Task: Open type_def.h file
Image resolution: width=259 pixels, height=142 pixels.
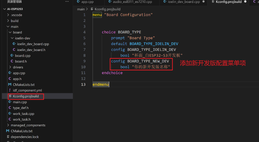Action: 21,108
